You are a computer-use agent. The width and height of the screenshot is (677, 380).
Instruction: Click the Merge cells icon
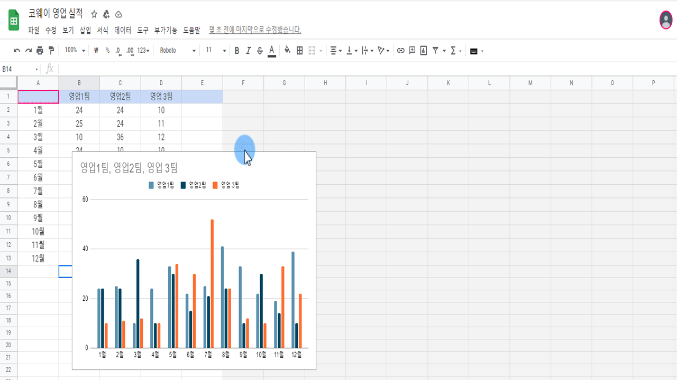(312, 51)
